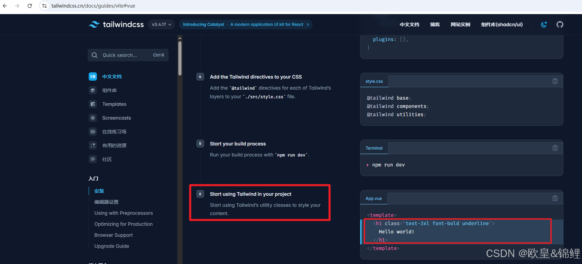Click the browser forward arrow

(x=17, y=6)
